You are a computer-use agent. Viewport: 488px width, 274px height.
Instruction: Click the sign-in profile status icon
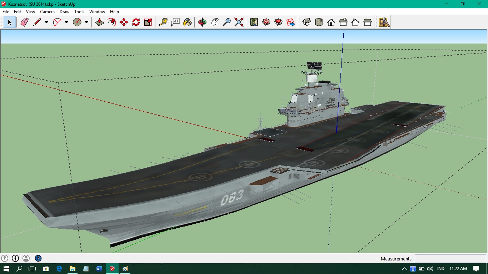point(26,258)
